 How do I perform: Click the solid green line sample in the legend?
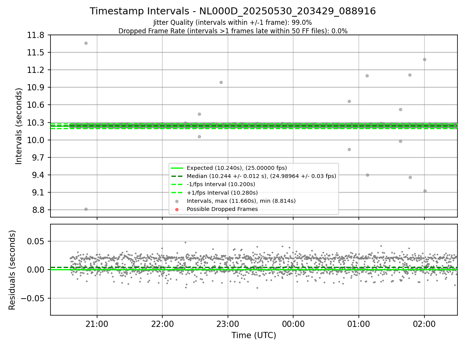(177, 168)
